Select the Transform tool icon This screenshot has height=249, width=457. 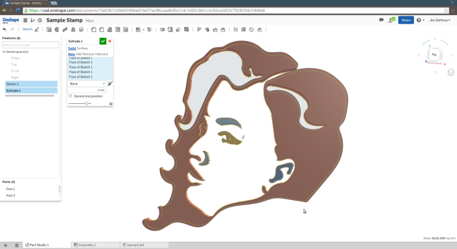(178, 29)
